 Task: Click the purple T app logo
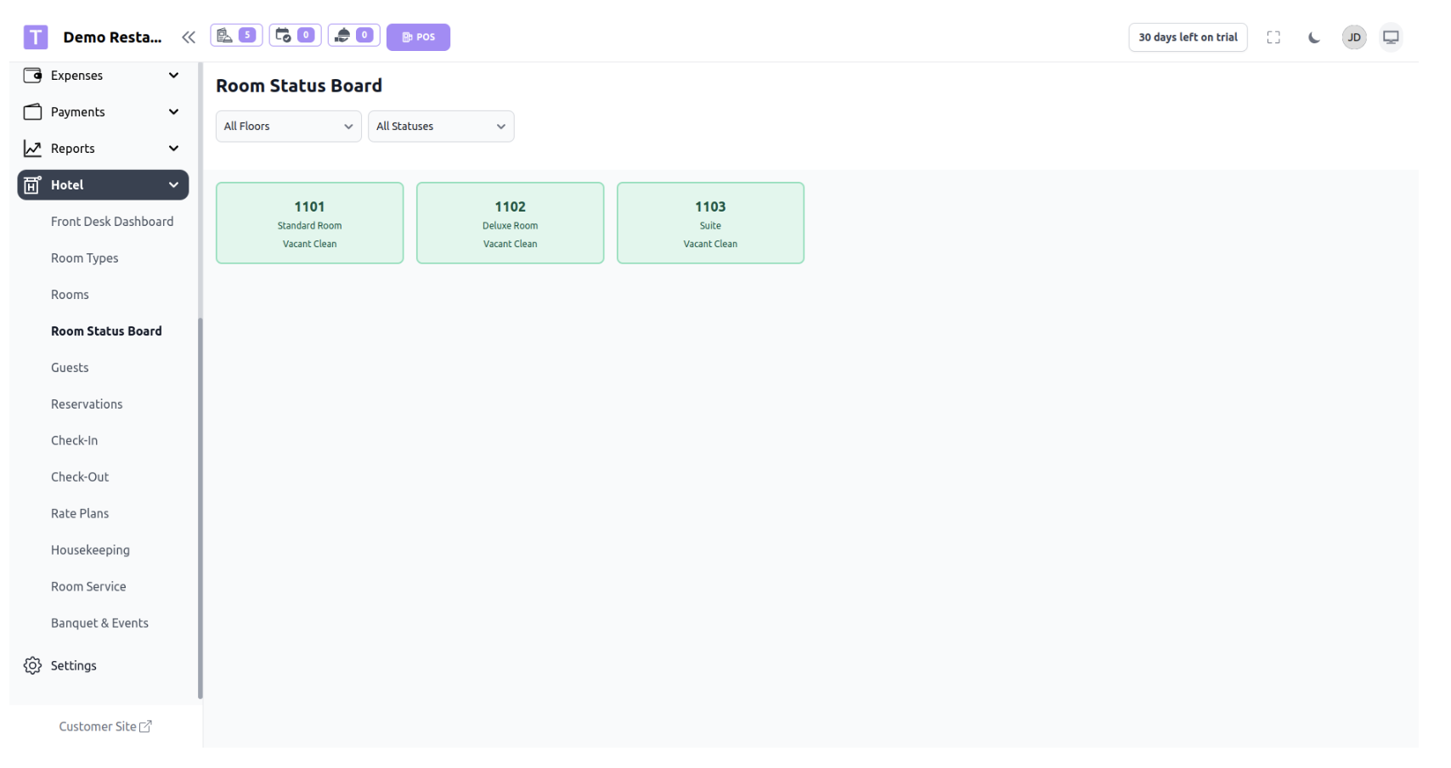click(36, 37)
